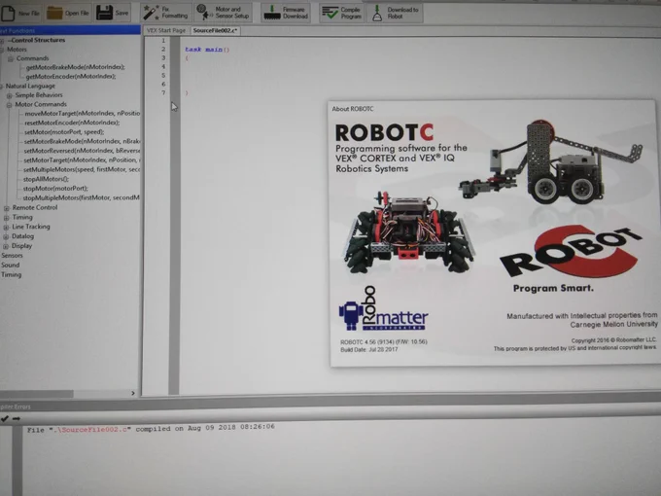Viewport: 661px width, 496px height.
Task: Click the ROBOTC version 4.56 text
Action: [384, 341]
